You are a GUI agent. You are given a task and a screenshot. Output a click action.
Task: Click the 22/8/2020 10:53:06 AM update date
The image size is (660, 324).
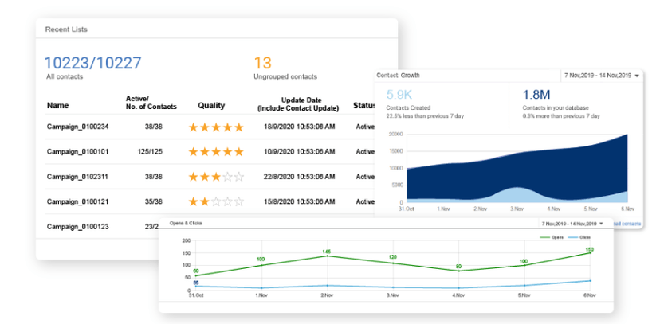coord(299,177)
